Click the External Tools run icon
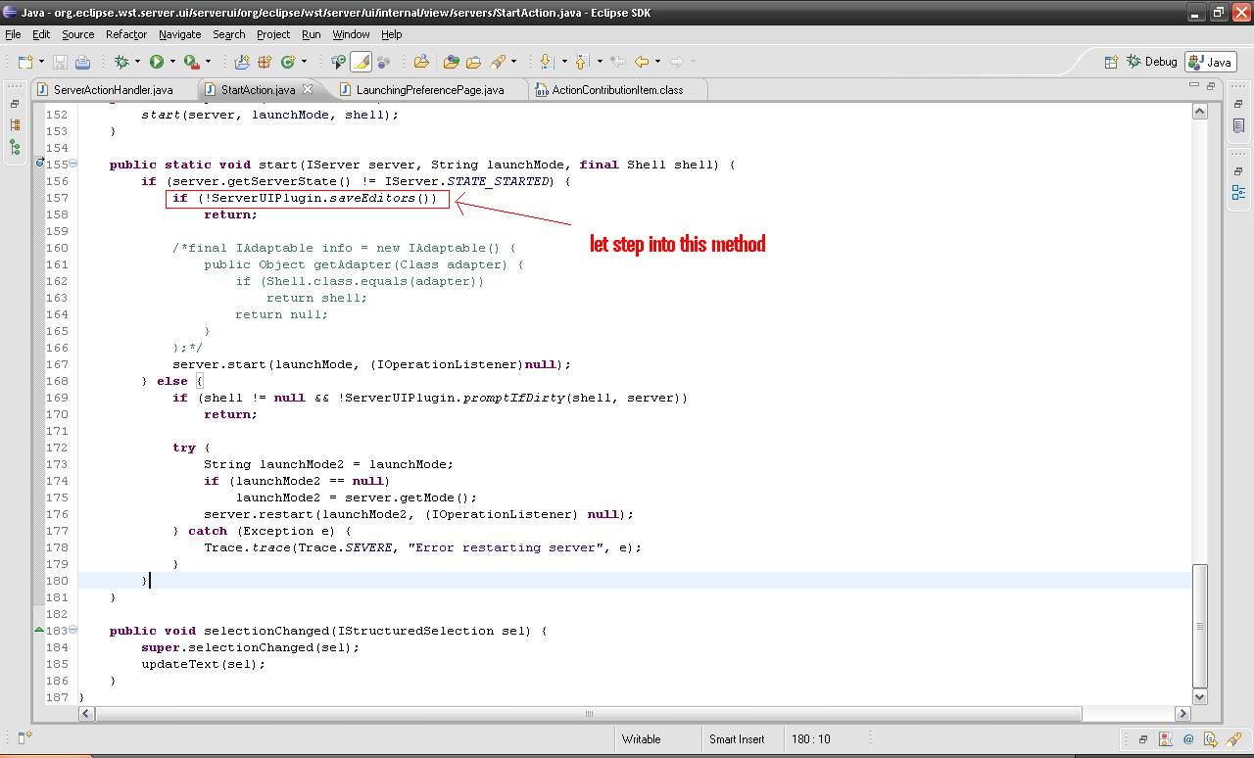Viewport: 1254px width, 758px height. (192, 62)
